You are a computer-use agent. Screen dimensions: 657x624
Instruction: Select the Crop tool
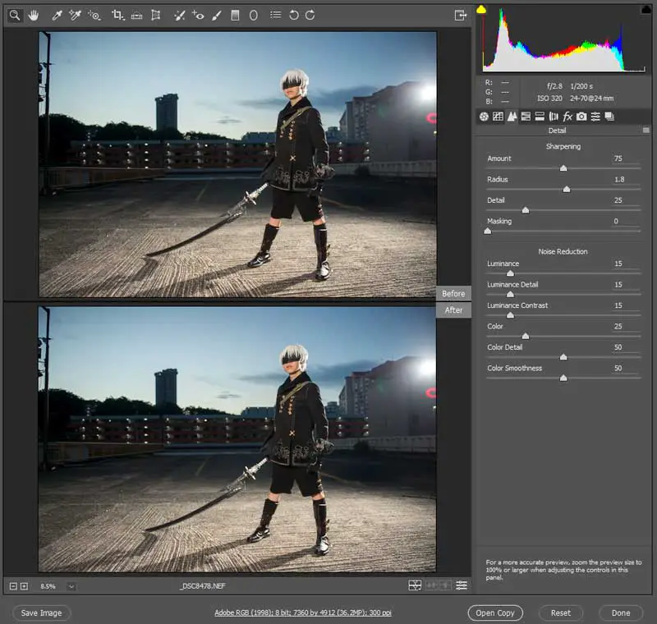(117, 16)
